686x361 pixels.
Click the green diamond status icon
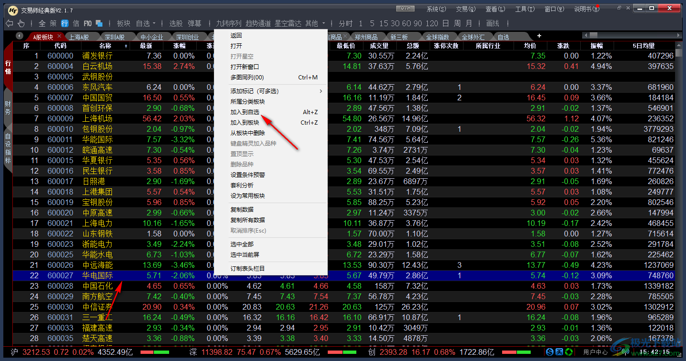[x=568, y=352]
